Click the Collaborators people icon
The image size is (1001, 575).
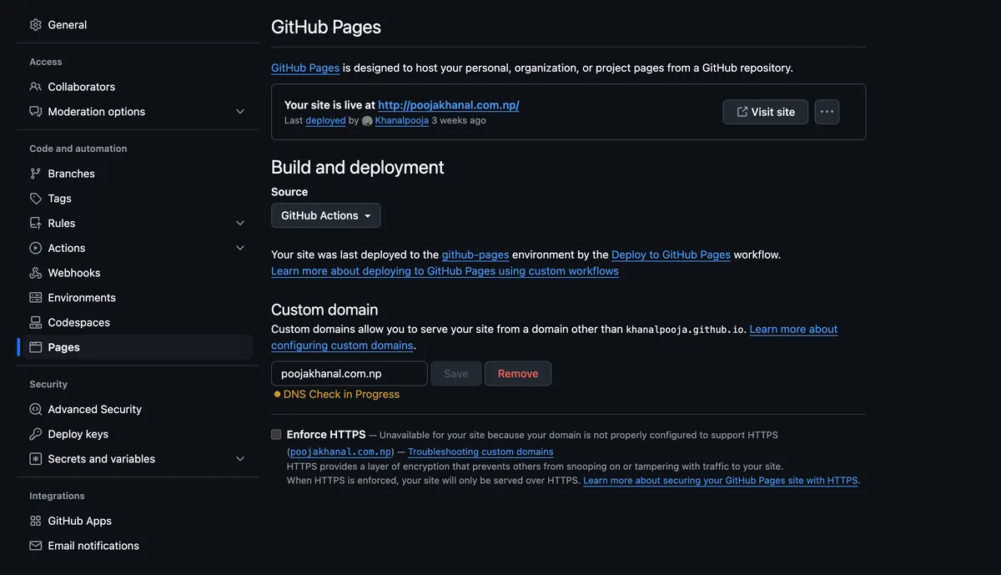(x=35, y=87)
